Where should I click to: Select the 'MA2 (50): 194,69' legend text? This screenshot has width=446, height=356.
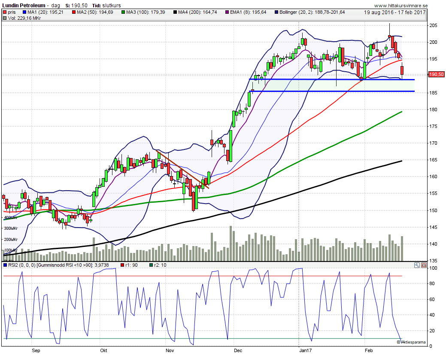tap(95, 12)
